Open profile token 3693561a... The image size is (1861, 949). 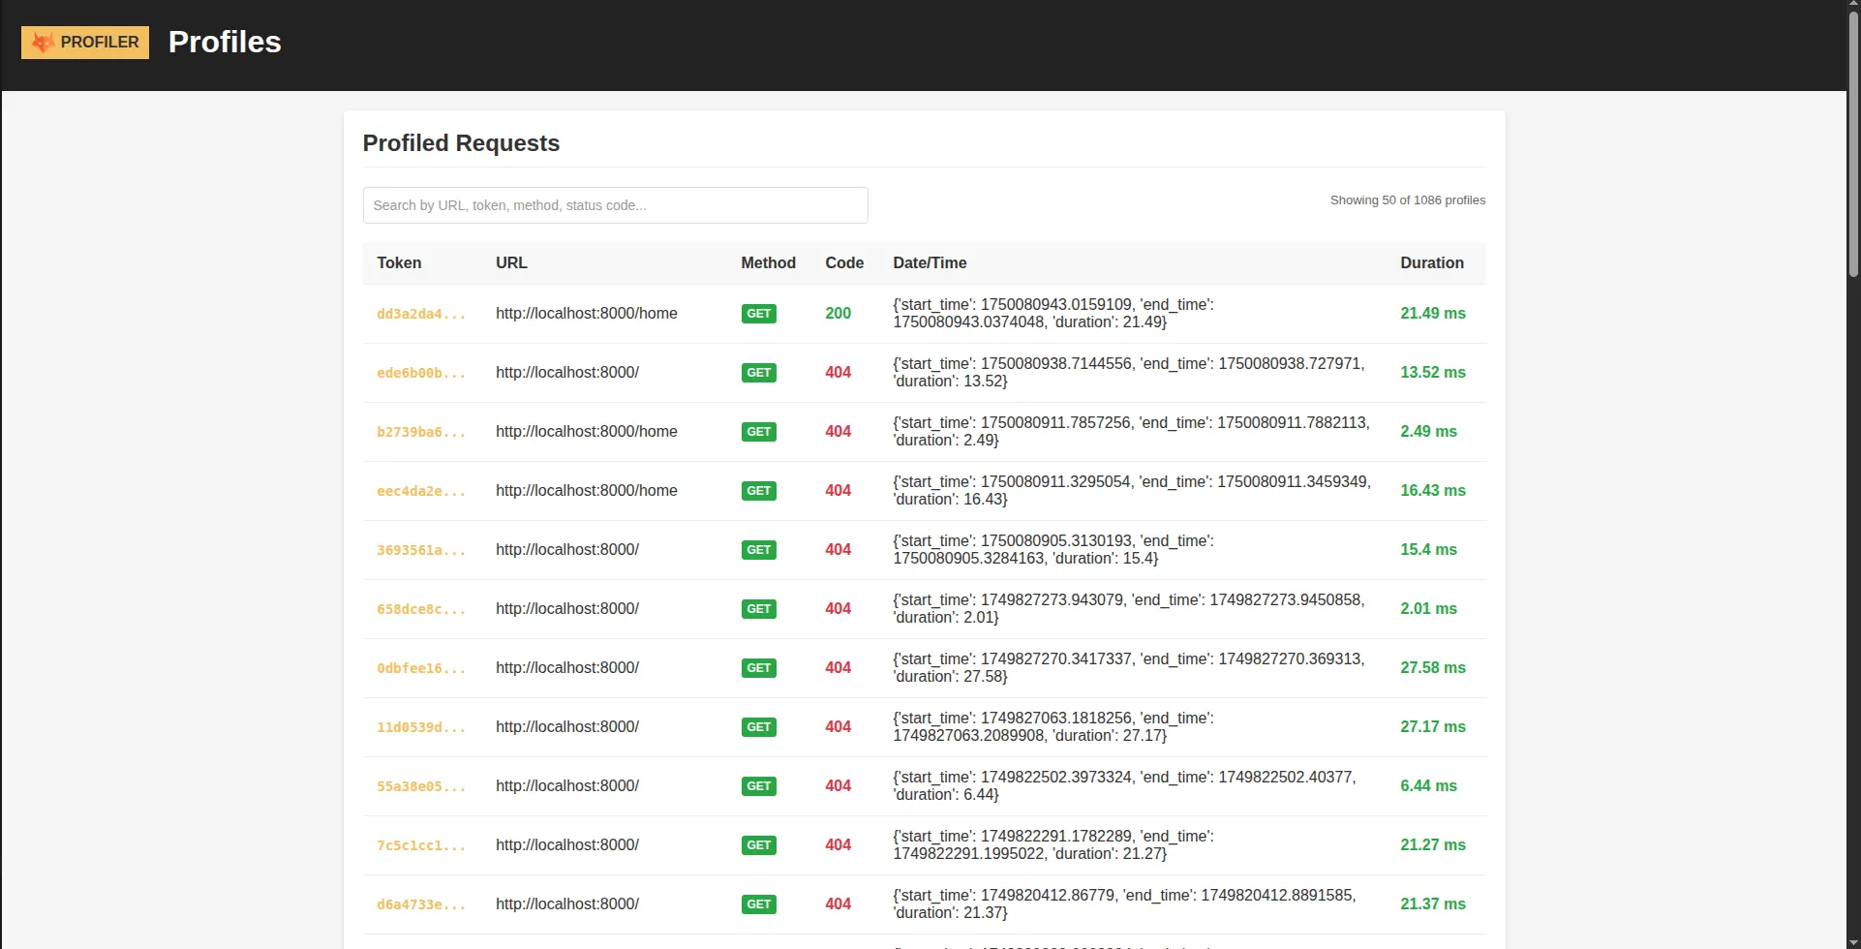click(x=421, y=550)
